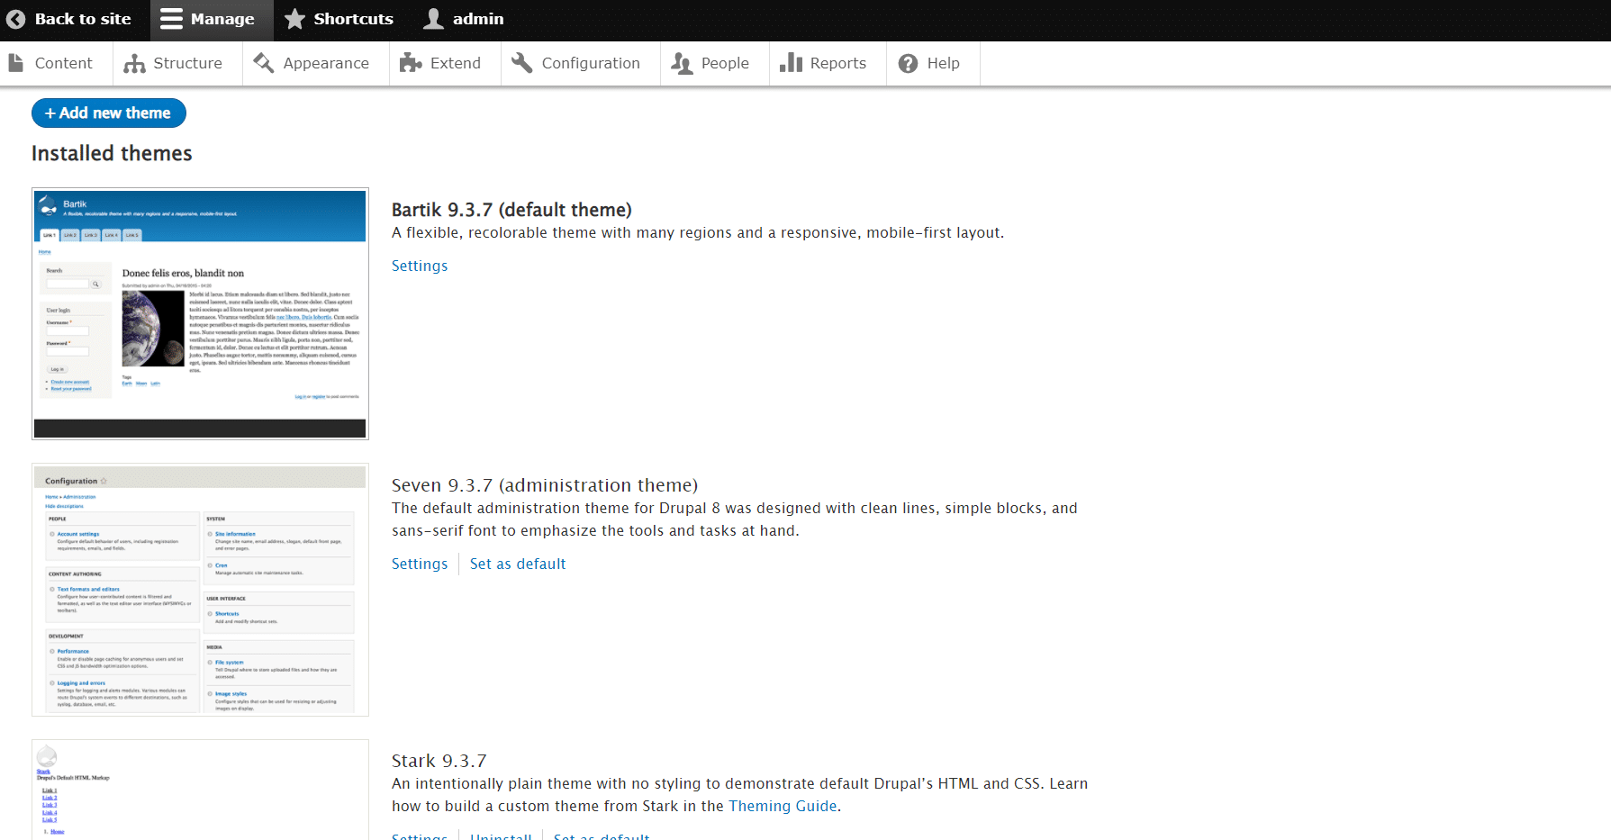This screenshot has height=840, width=1611.
Task: Click the Bartik 9.3.7 (default theme) title
Action: [x=511, y=210]
